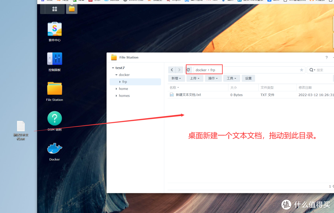334x213 pixels.
Task: Open the Action dropdown menu
Action: click(213, 78)
